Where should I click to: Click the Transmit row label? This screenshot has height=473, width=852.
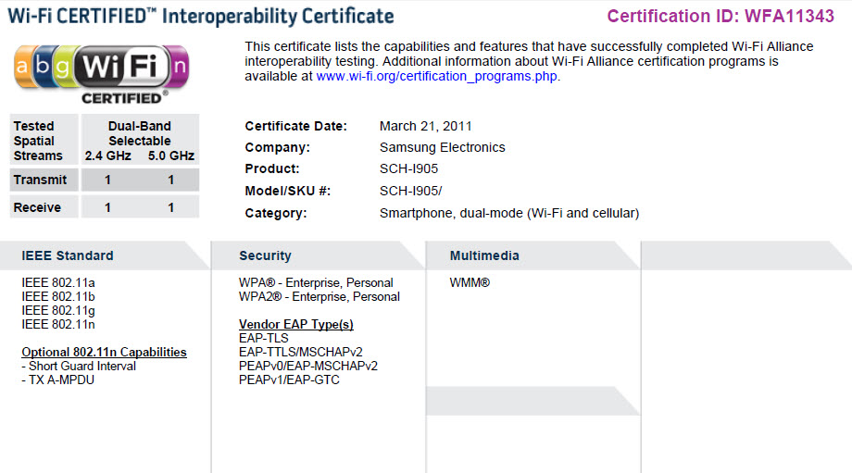pyautogui.click(x=37, y=180)
